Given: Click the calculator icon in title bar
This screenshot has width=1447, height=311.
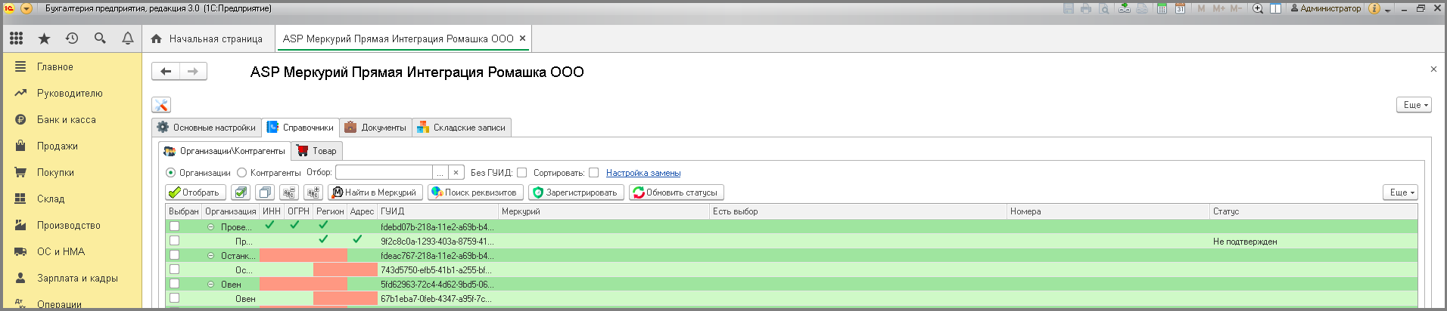Looking at the screenshot, I should [x=1162, y=8].
